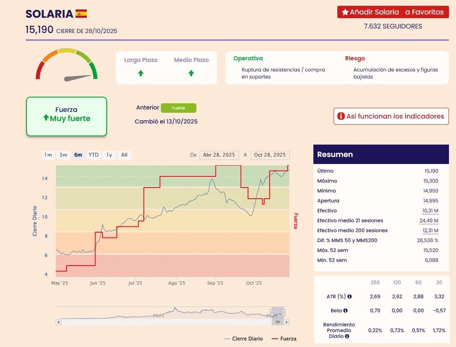Viewport: 456px width, 347px height.
Task: Click the Medio Plazo green up arrow
Action: 191,73
